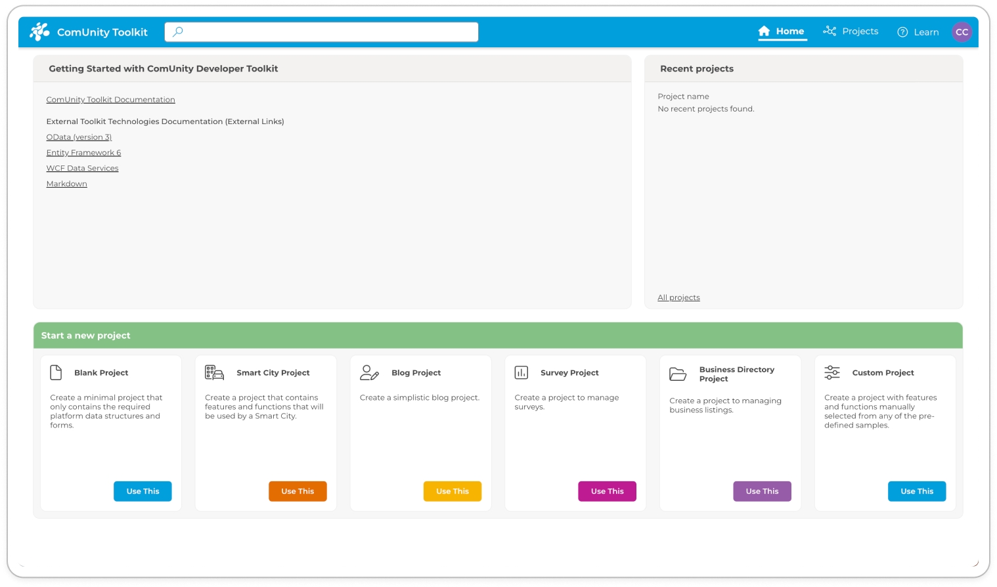Open the Learn help menu
Image resolution: width=997 pixels, height=587 pixels.
click(x=918, y=32)
